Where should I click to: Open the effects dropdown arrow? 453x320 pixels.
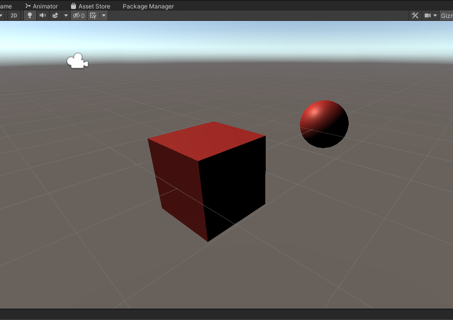tap(66, 15)
